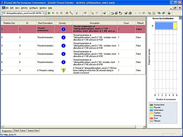Viewport: 183px width, 137px height.
Task: Click the save project disk icon
Action: pos(120,13)
